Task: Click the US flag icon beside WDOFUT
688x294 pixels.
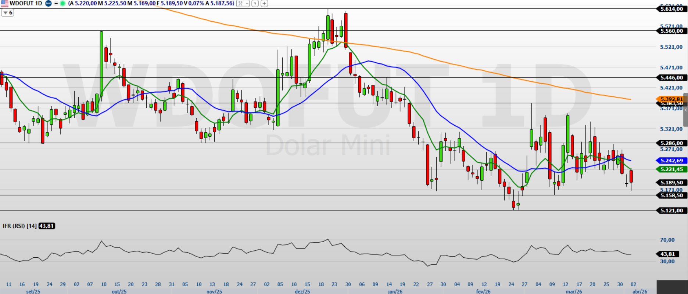Action: (4, 3)
